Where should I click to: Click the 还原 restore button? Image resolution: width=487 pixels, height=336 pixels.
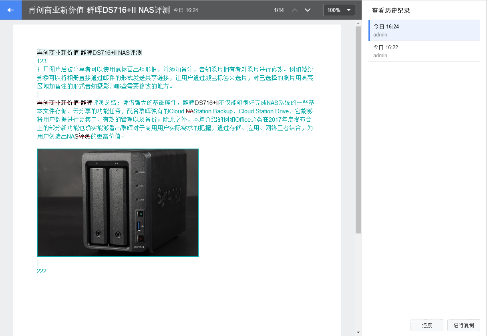(427, 325)
